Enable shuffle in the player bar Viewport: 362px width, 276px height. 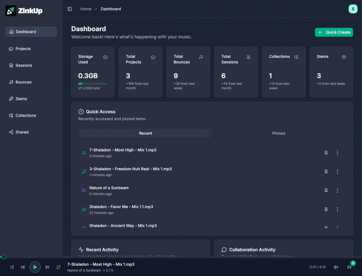click(x=11, y=267)
